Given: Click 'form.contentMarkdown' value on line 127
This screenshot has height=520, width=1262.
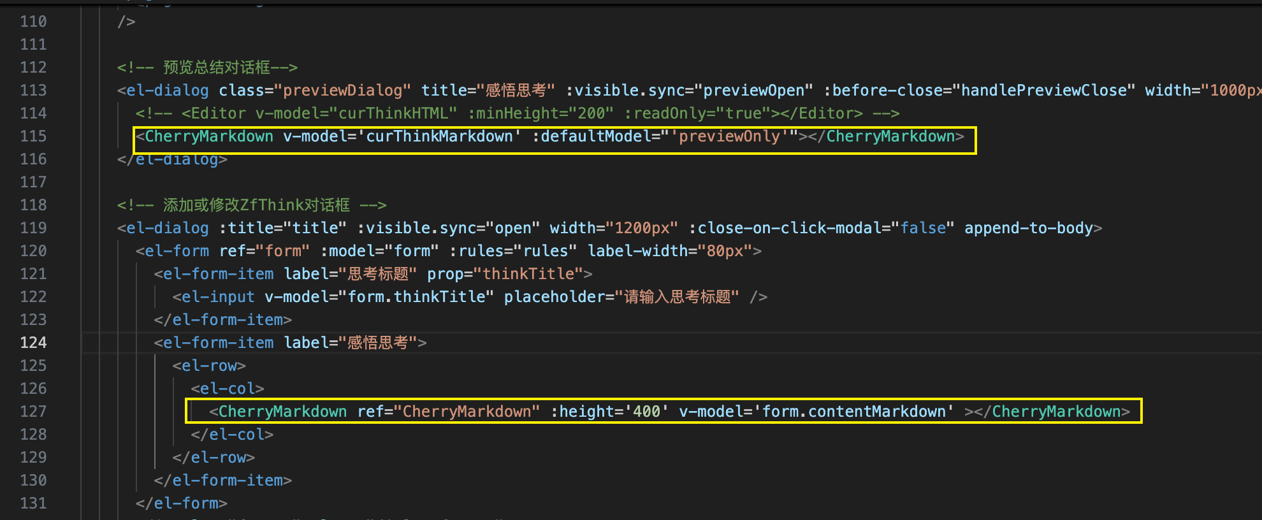Looking at the screenshot, I should pos(854,412).
